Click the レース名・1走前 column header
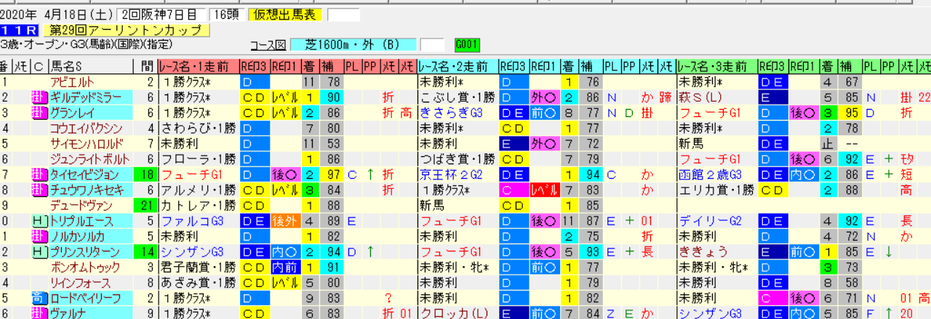 (197, 67)
